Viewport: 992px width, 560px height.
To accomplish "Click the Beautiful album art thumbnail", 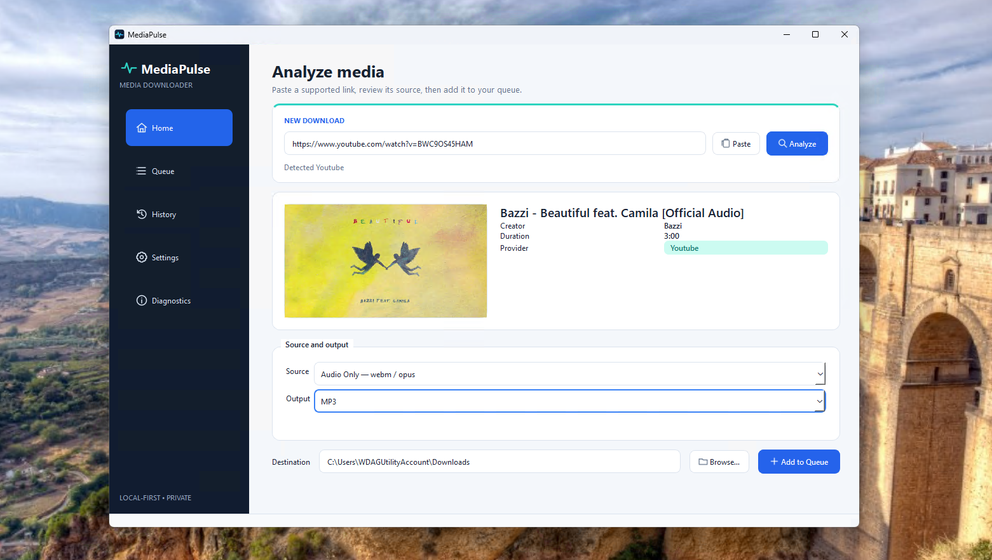I will point(386,261).
